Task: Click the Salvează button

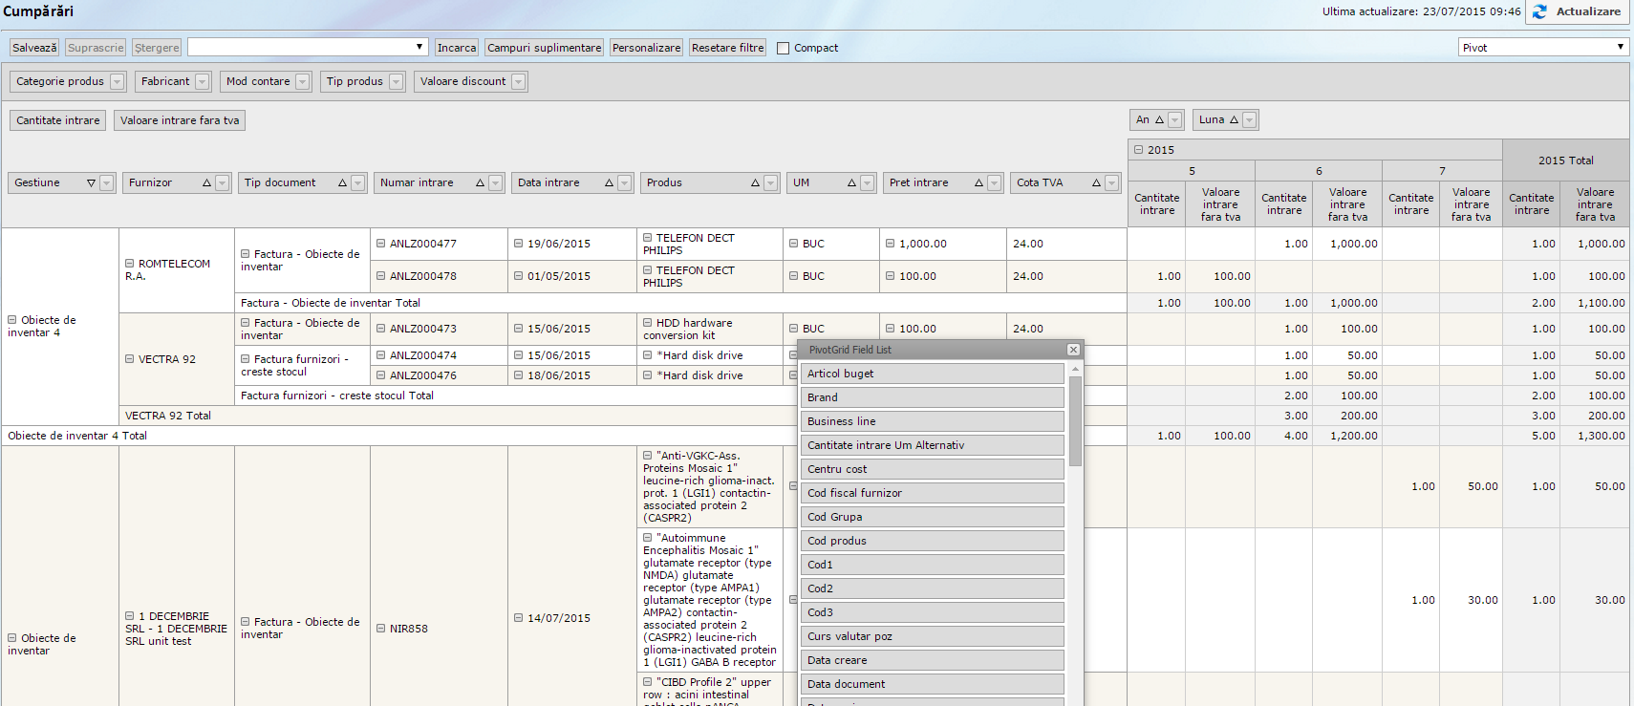Action: pyautogui.click(x=34, y=48)
